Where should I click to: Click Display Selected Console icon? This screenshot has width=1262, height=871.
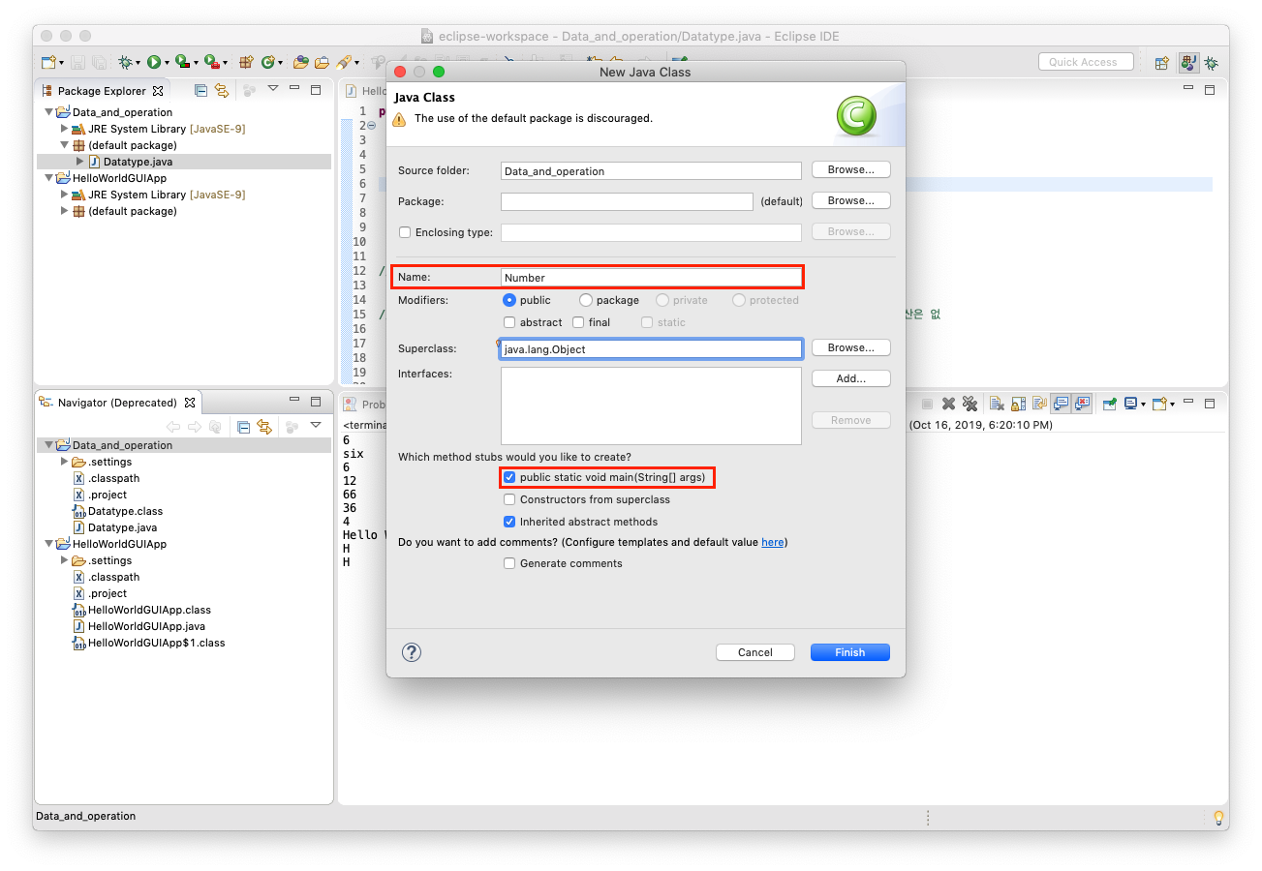[1130, 404]
